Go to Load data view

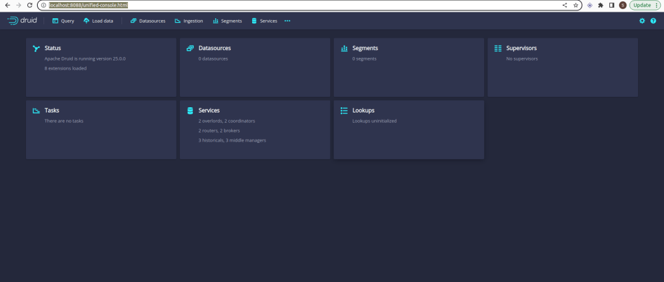[x=98, y=21]
